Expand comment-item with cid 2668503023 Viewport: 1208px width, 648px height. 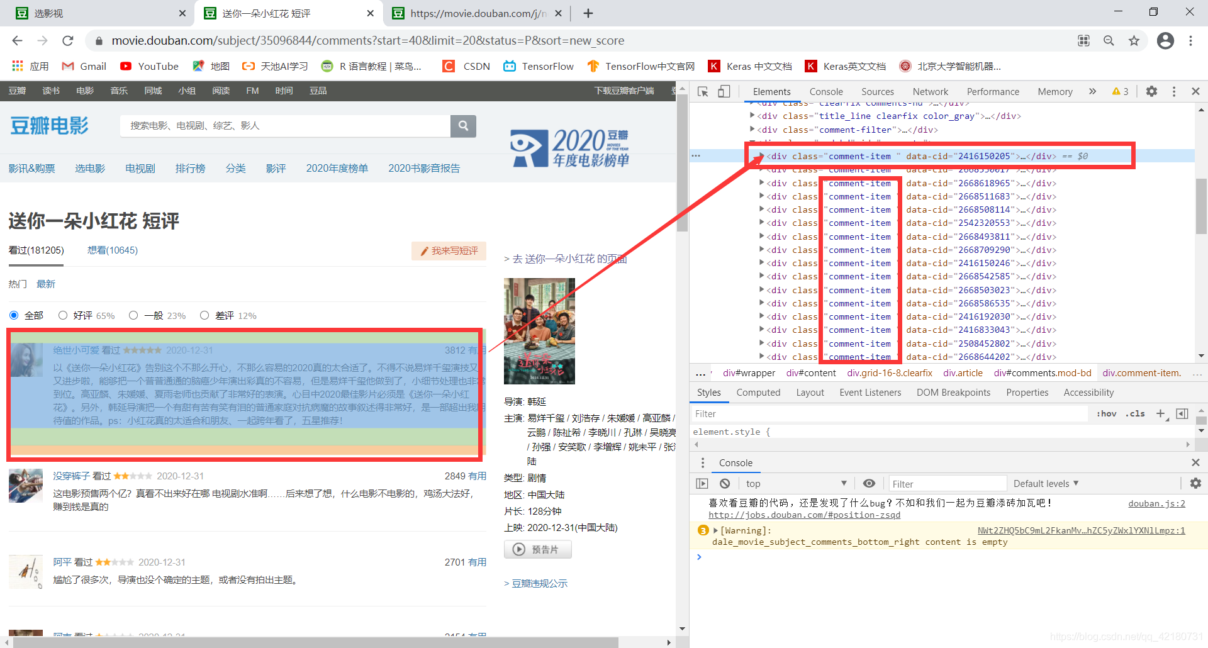pos(762,289)
